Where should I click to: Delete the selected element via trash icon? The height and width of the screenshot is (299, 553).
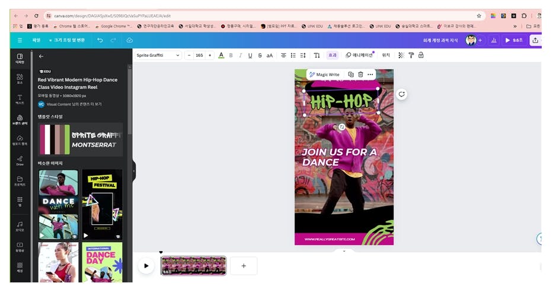(x=360, y=75)
